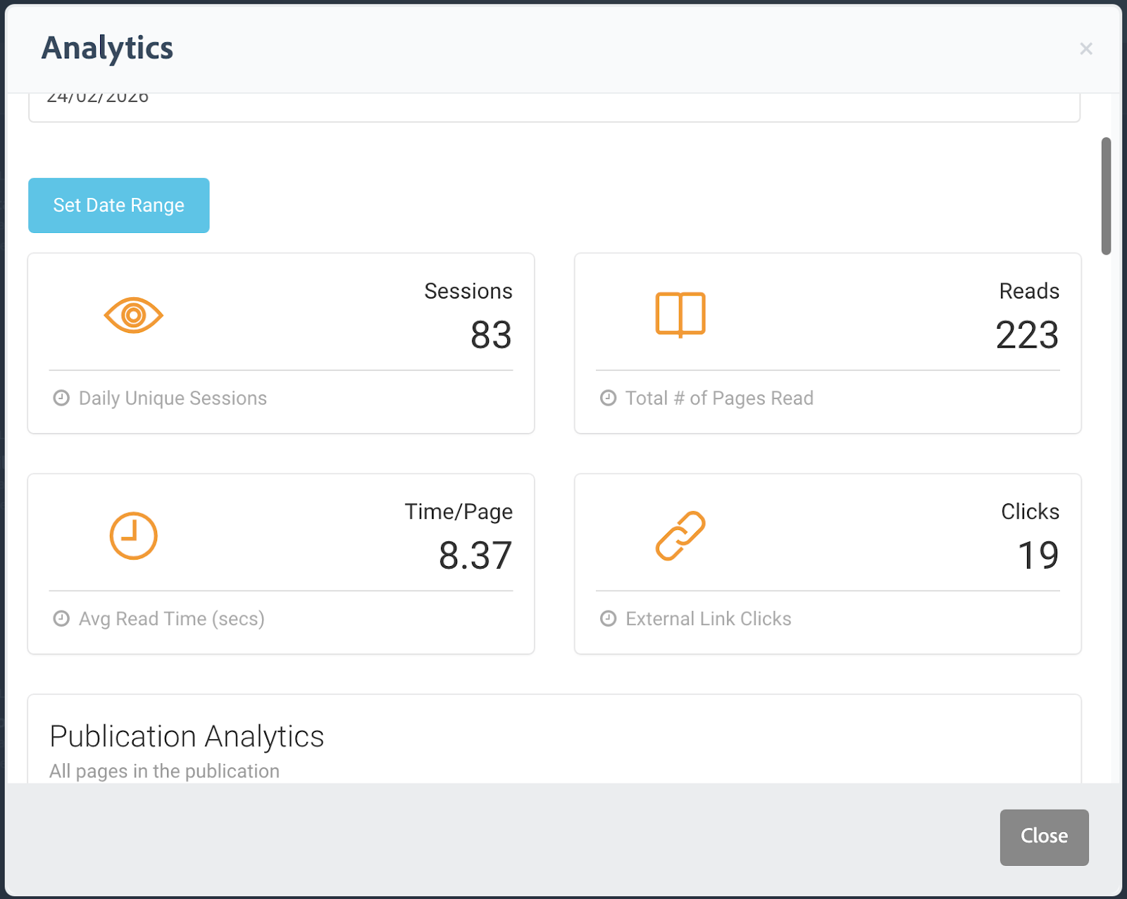The height and width of the screenshot is (899, 1127).
Task: Click the Time/Page value 8.37
Action: pos(475,555)
